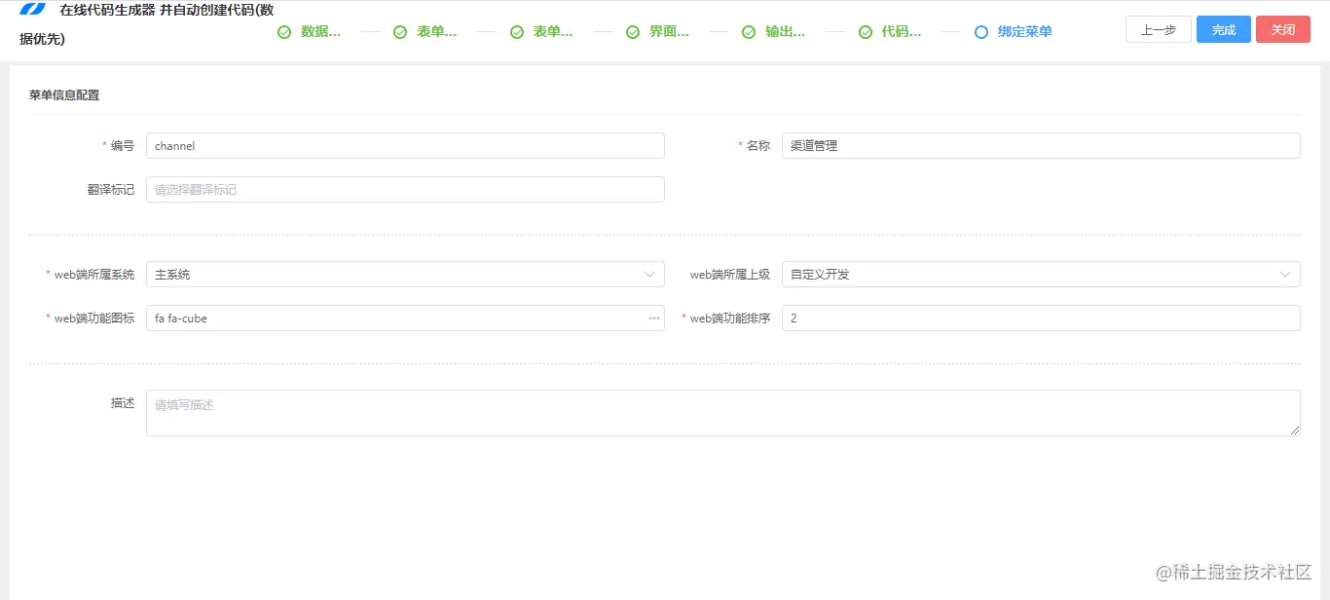This screenshot has height=600, width=1330.
Task: Open the web端所属系统 dropdown
Action: (x=648, y=274)
